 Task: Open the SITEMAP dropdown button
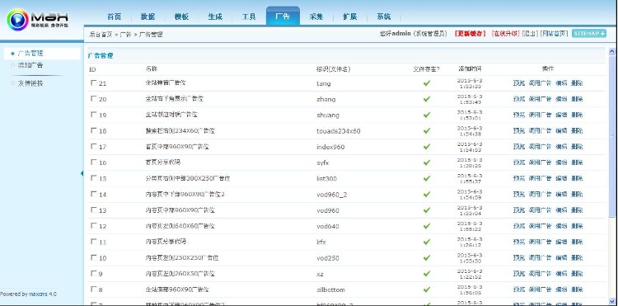589,34
